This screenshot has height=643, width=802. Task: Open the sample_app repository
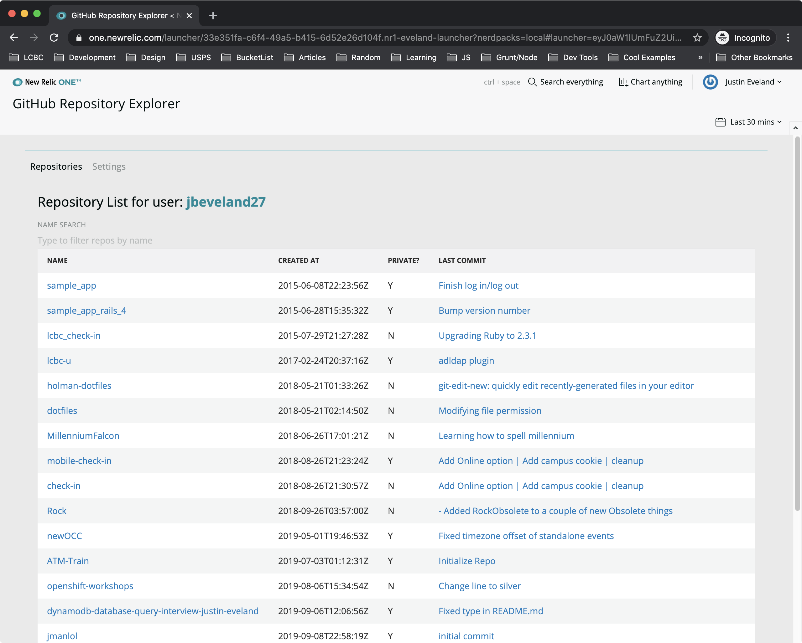click(71, 285)
